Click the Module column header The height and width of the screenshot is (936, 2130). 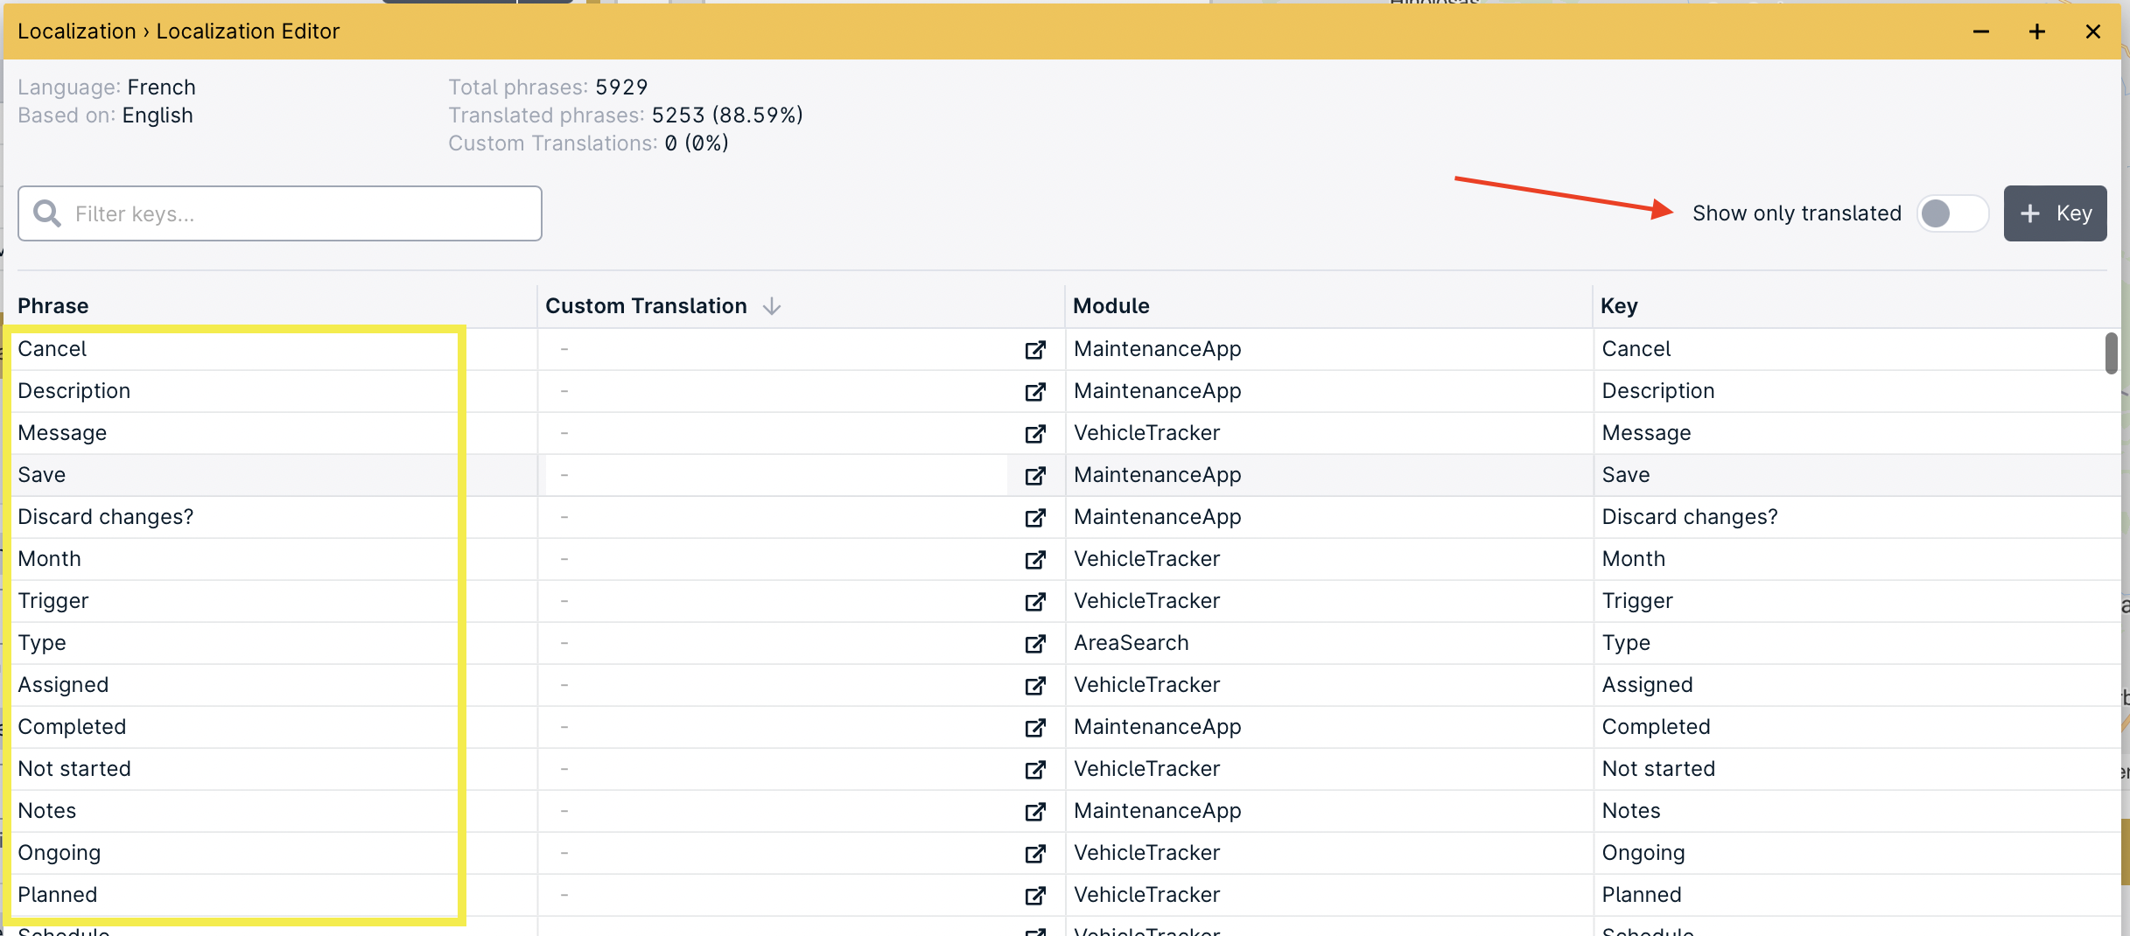point(1111,306)
